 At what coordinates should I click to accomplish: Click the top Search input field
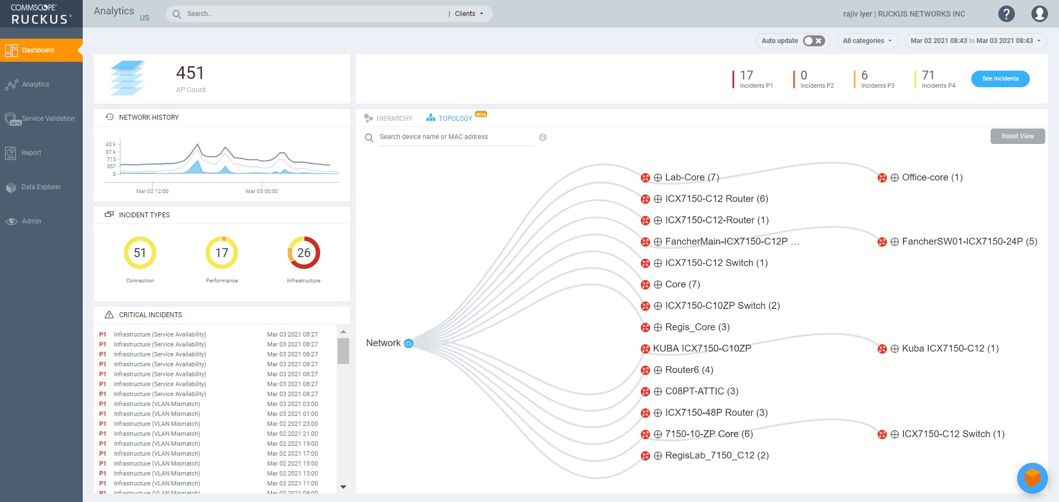[x=314, y=14]
